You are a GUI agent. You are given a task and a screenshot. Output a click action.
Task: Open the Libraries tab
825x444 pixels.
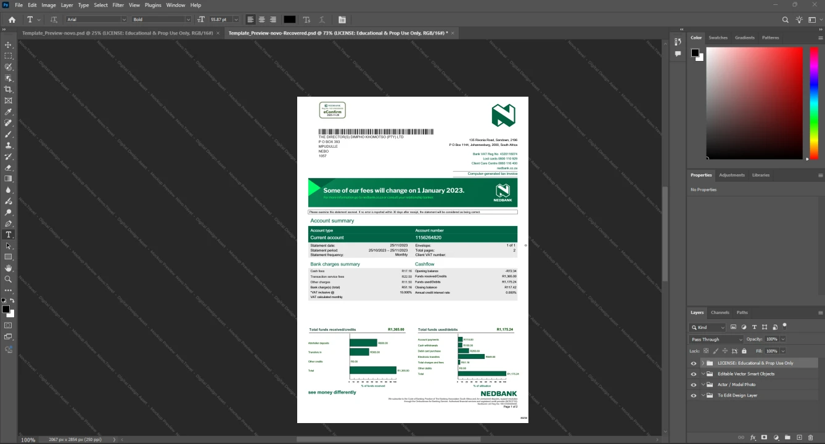pyautogui.click(x=761, y=175)
